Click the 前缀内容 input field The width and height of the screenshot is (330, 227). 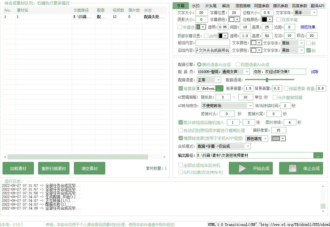(213, 43)
